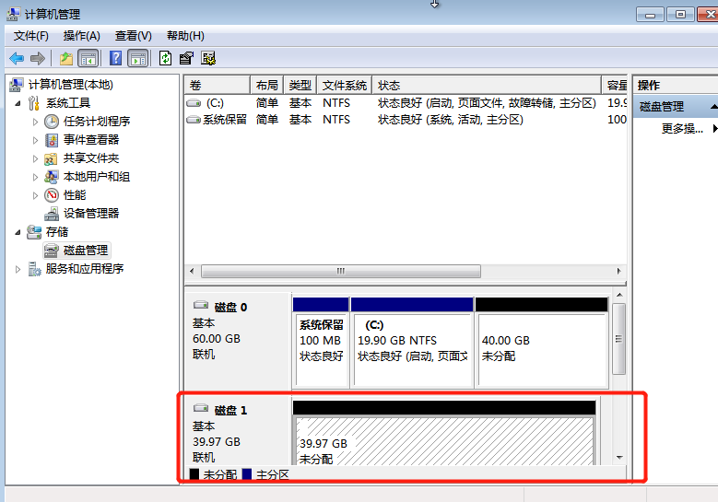Open the 更多操作 submenu
This screenshot has height=502, width=718.
682,129
